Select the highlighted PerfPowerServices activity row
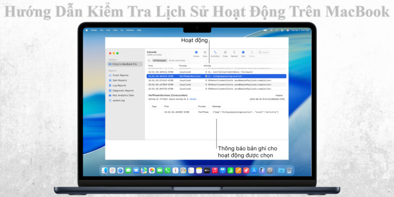 (216, 76)
